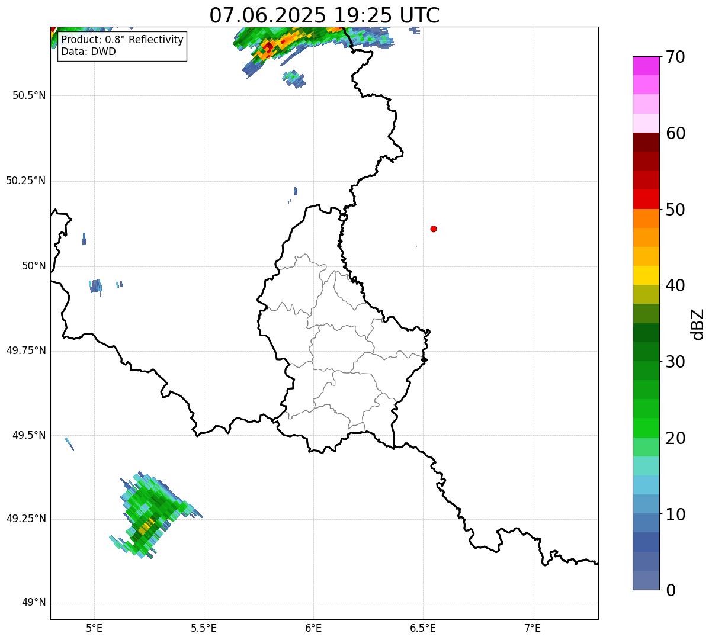Click the longitude label 7°E
The width and height of the screenshot is (712, 640).
click(x=533, y=628)
